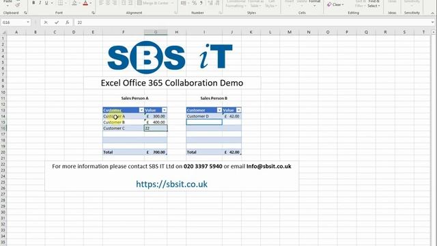Apply the Fill Color paint bucket

[74, 3]
